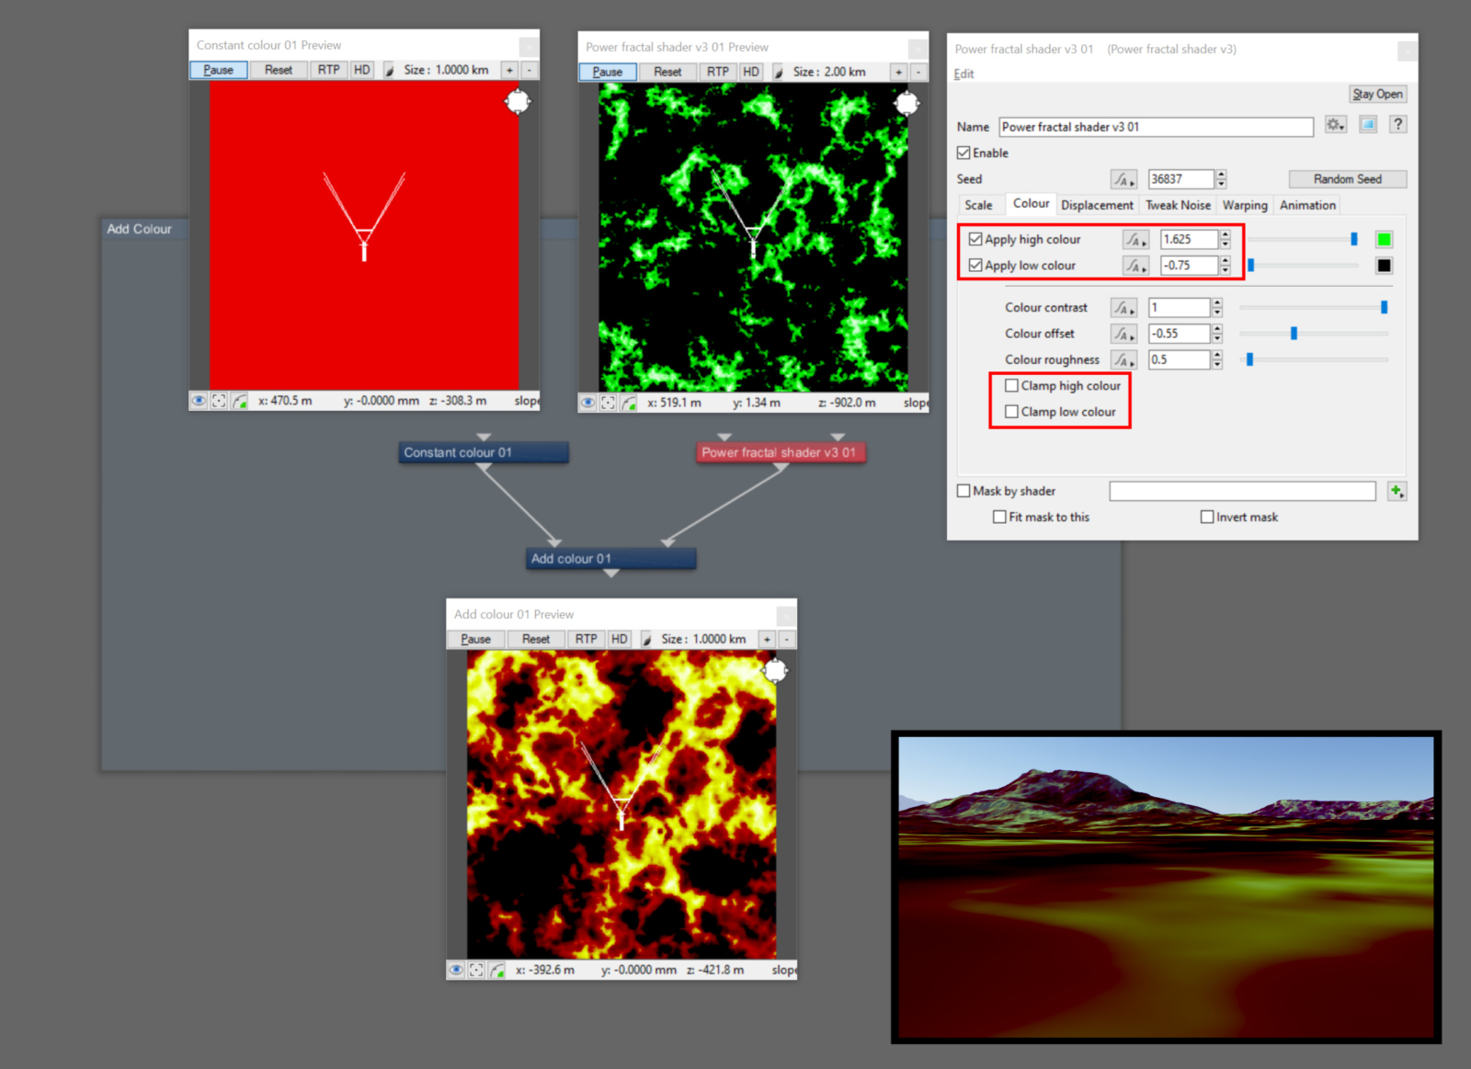Open the animation button for Apply high colour

1135,240
